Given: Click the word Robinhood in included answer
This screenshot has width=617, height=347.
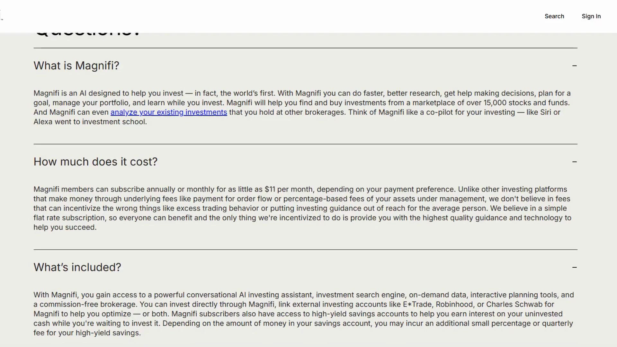Looking at the screenshot, I should coord(454,304).
